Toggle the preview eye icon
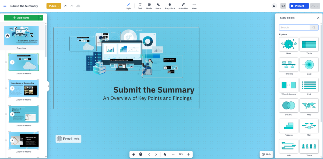Viewport: 323px width, 159px height. pyautogui.click(x=283, y=6)
